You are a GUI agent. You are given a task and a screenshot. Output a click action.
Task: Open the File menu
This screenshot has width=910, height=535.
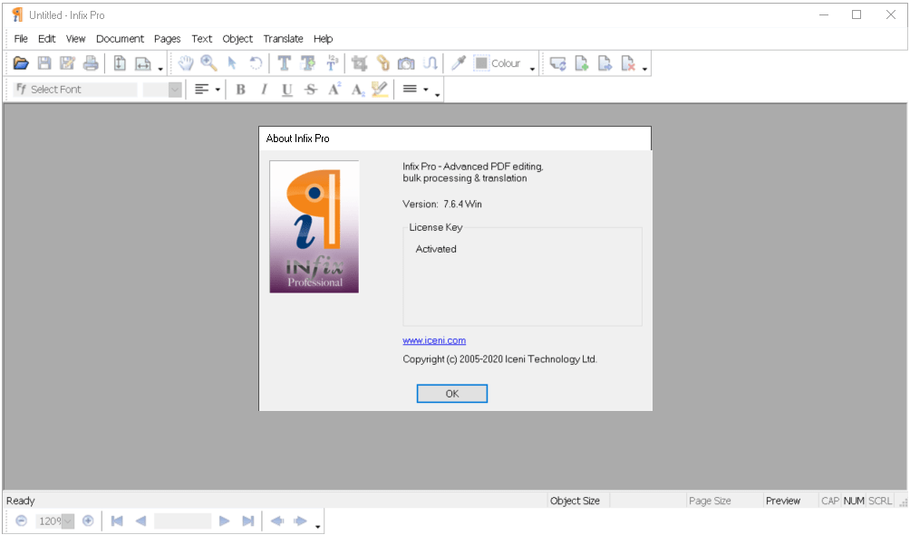(21, 39)
